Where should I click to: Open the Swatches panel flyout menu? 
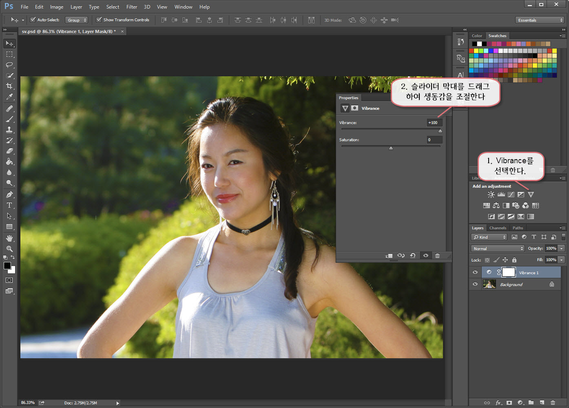click(562, 36)
